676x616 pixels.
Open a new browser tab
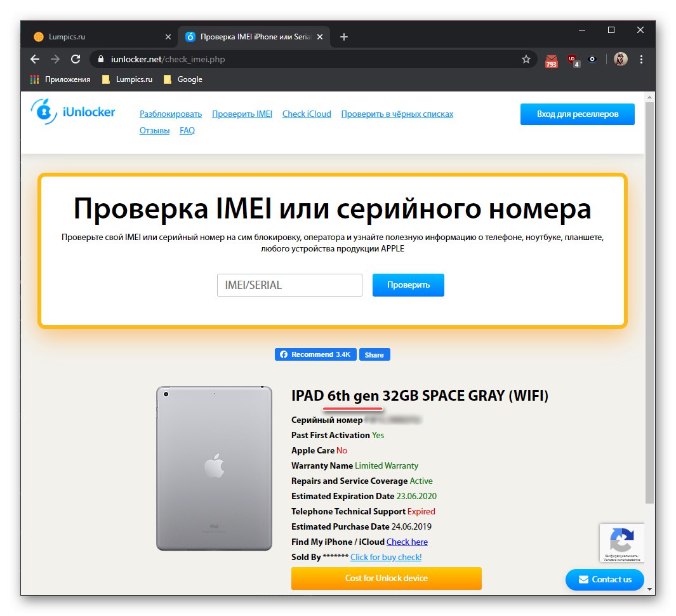tap(343, 37)
